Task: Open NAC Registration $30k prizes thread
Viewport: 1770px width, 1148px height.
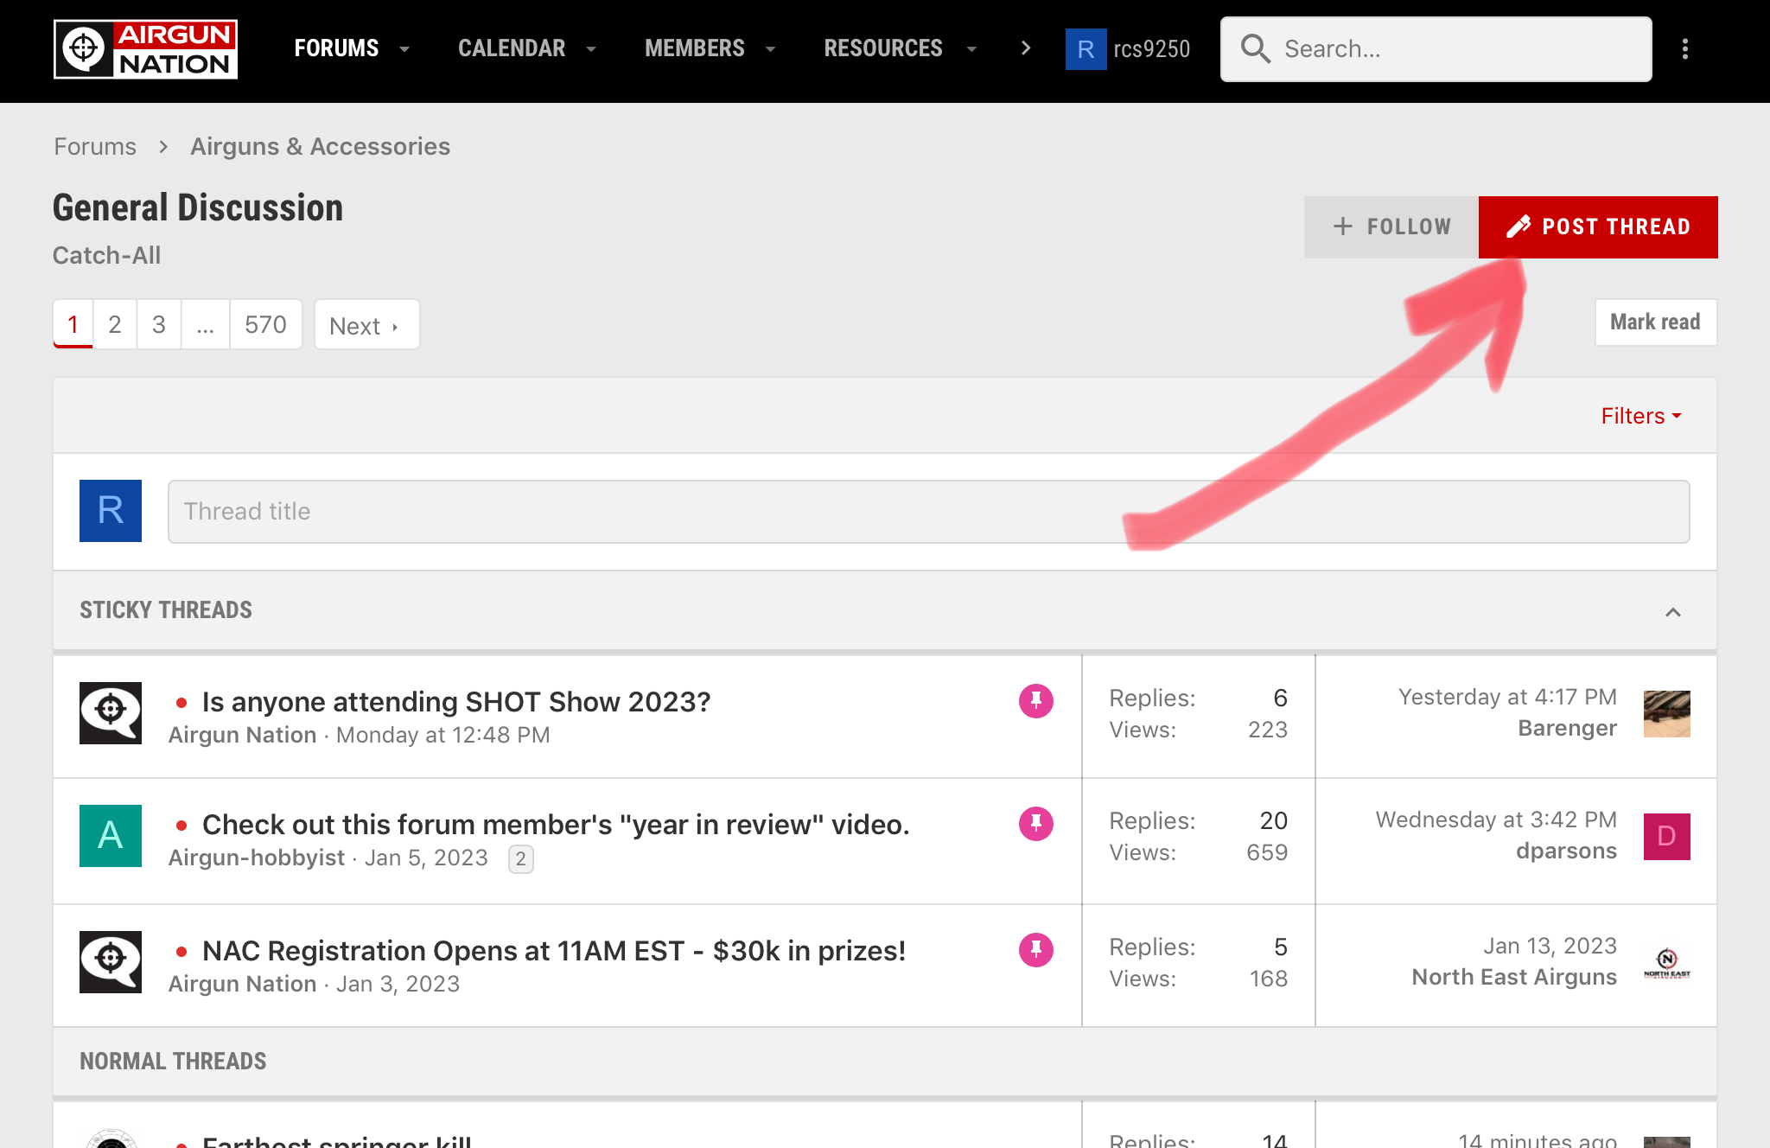Action: [x=554, y=950]
